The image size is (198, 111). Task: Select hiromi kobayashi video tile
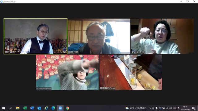(x=67, y=72)
